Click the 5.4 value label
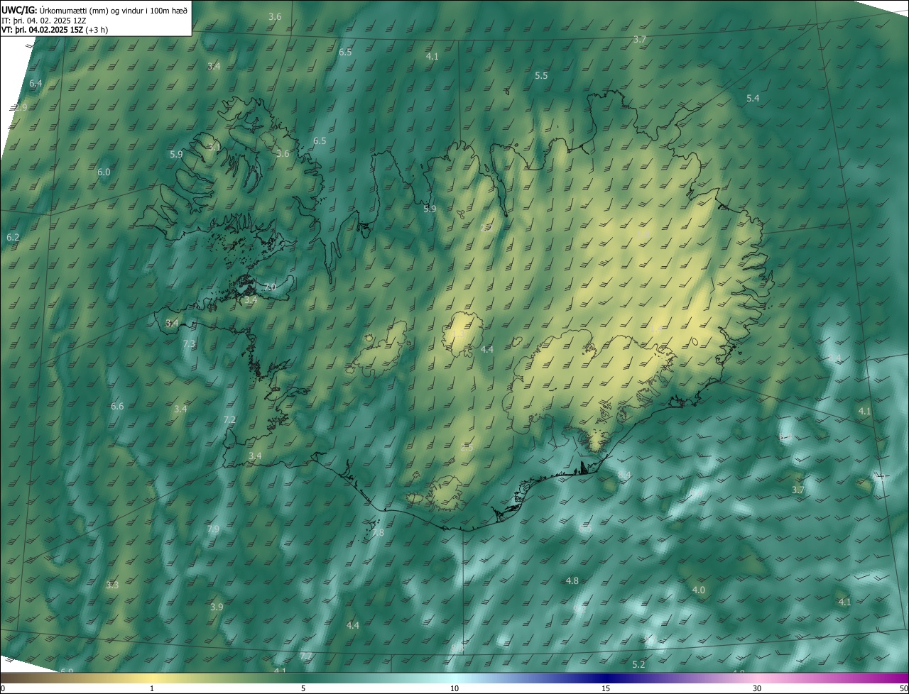This screenshot has width=909, height=694. pyautogui.click(x=753, y=98)
